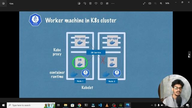Restore down the Photos window
The height and width of the screenshot is (108, 192).
click(x=182, y=2)
